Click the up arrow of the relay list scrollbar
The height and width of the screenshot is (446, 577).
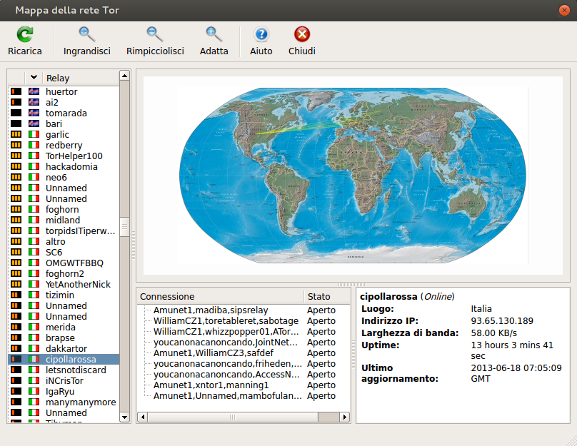pos(125,76)
